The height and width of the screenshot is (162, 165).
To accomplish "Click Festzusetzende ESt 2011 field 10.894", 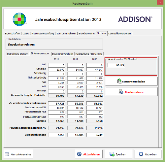I will [x=56, y=108].
